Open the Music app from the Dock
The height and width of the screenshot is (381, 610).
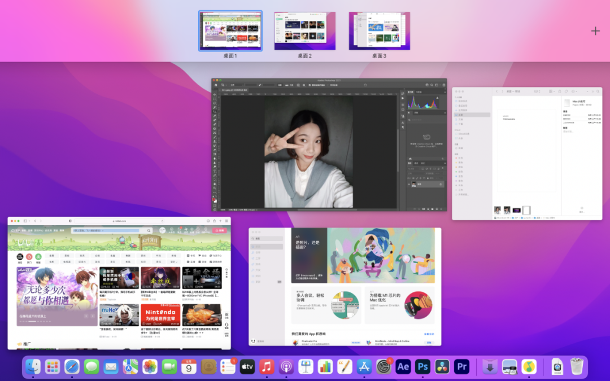click(267, 366)
